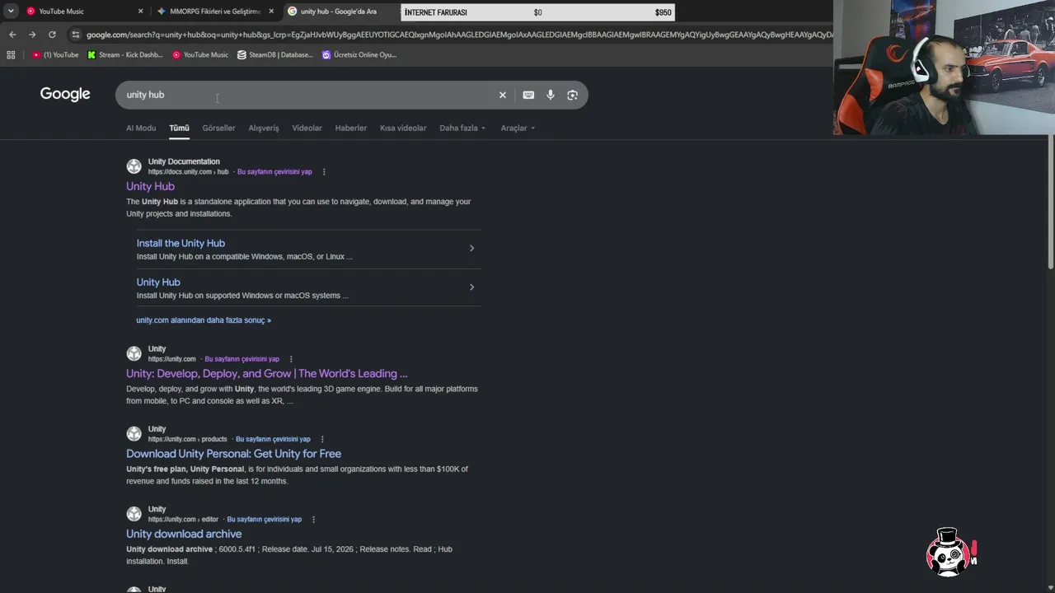
Task: Translate the unity.com homepage result
Action: 241,359
